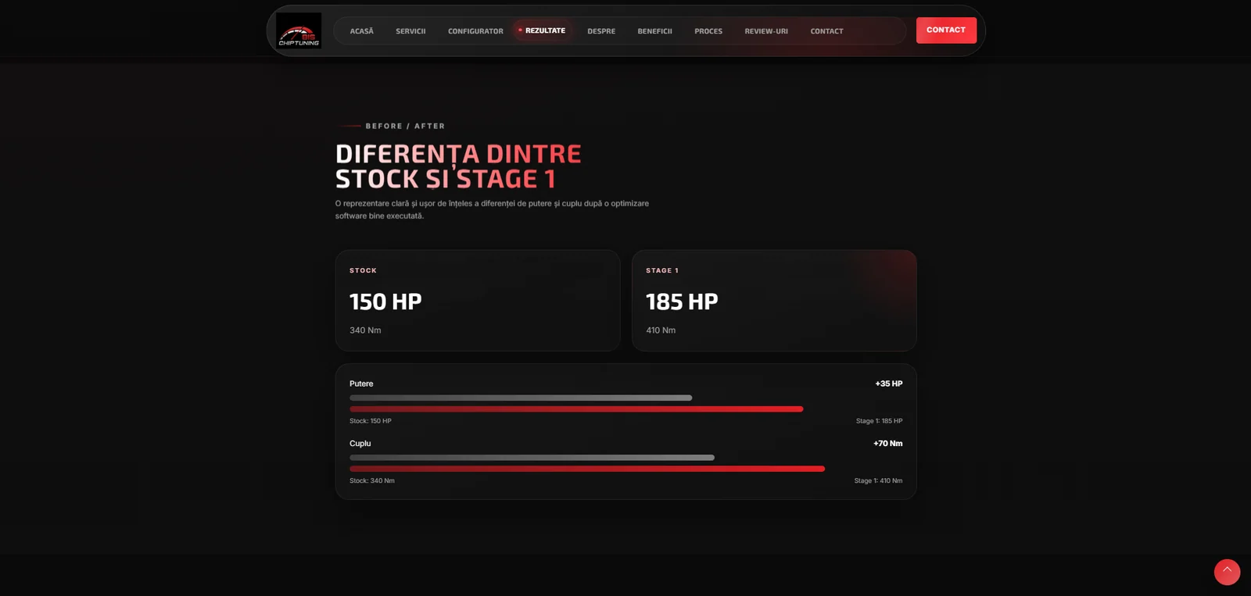Click the scroll-to-top arrow button
1251x596 pixels.
(1227, 572)
